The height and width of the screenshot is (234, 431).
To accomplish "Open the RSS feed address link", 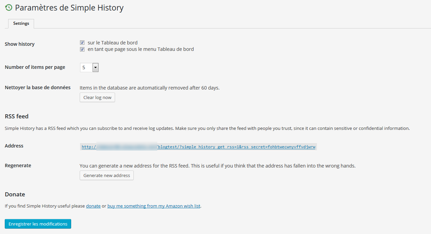I will (198, 147).
